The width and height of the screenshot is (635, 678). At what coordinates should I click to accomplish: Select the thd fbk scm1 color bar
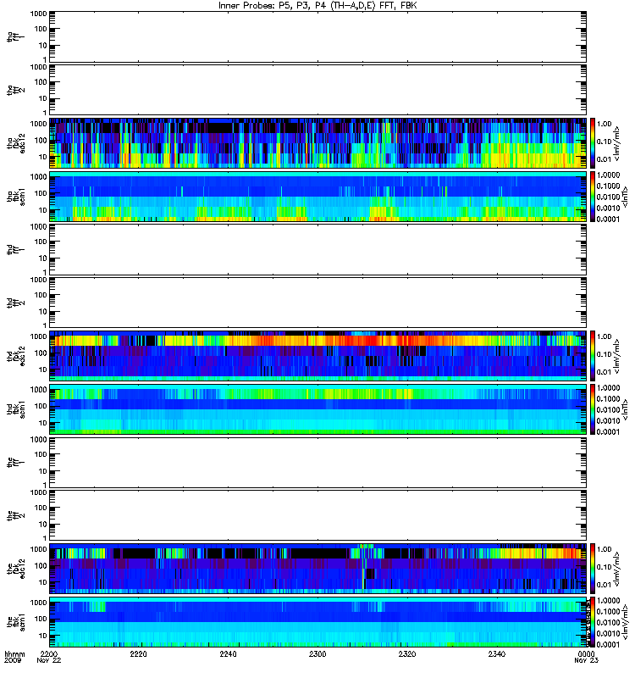pyautogui.click(x=593, y=408)
